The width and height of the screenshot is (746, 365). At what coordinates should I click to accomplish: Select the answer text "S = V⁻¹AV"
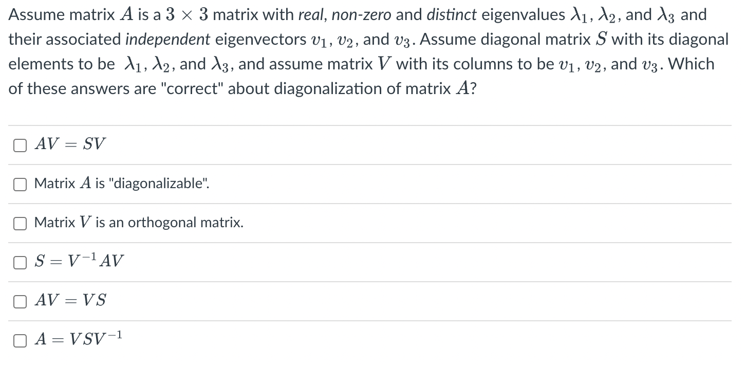click(78, 261)
